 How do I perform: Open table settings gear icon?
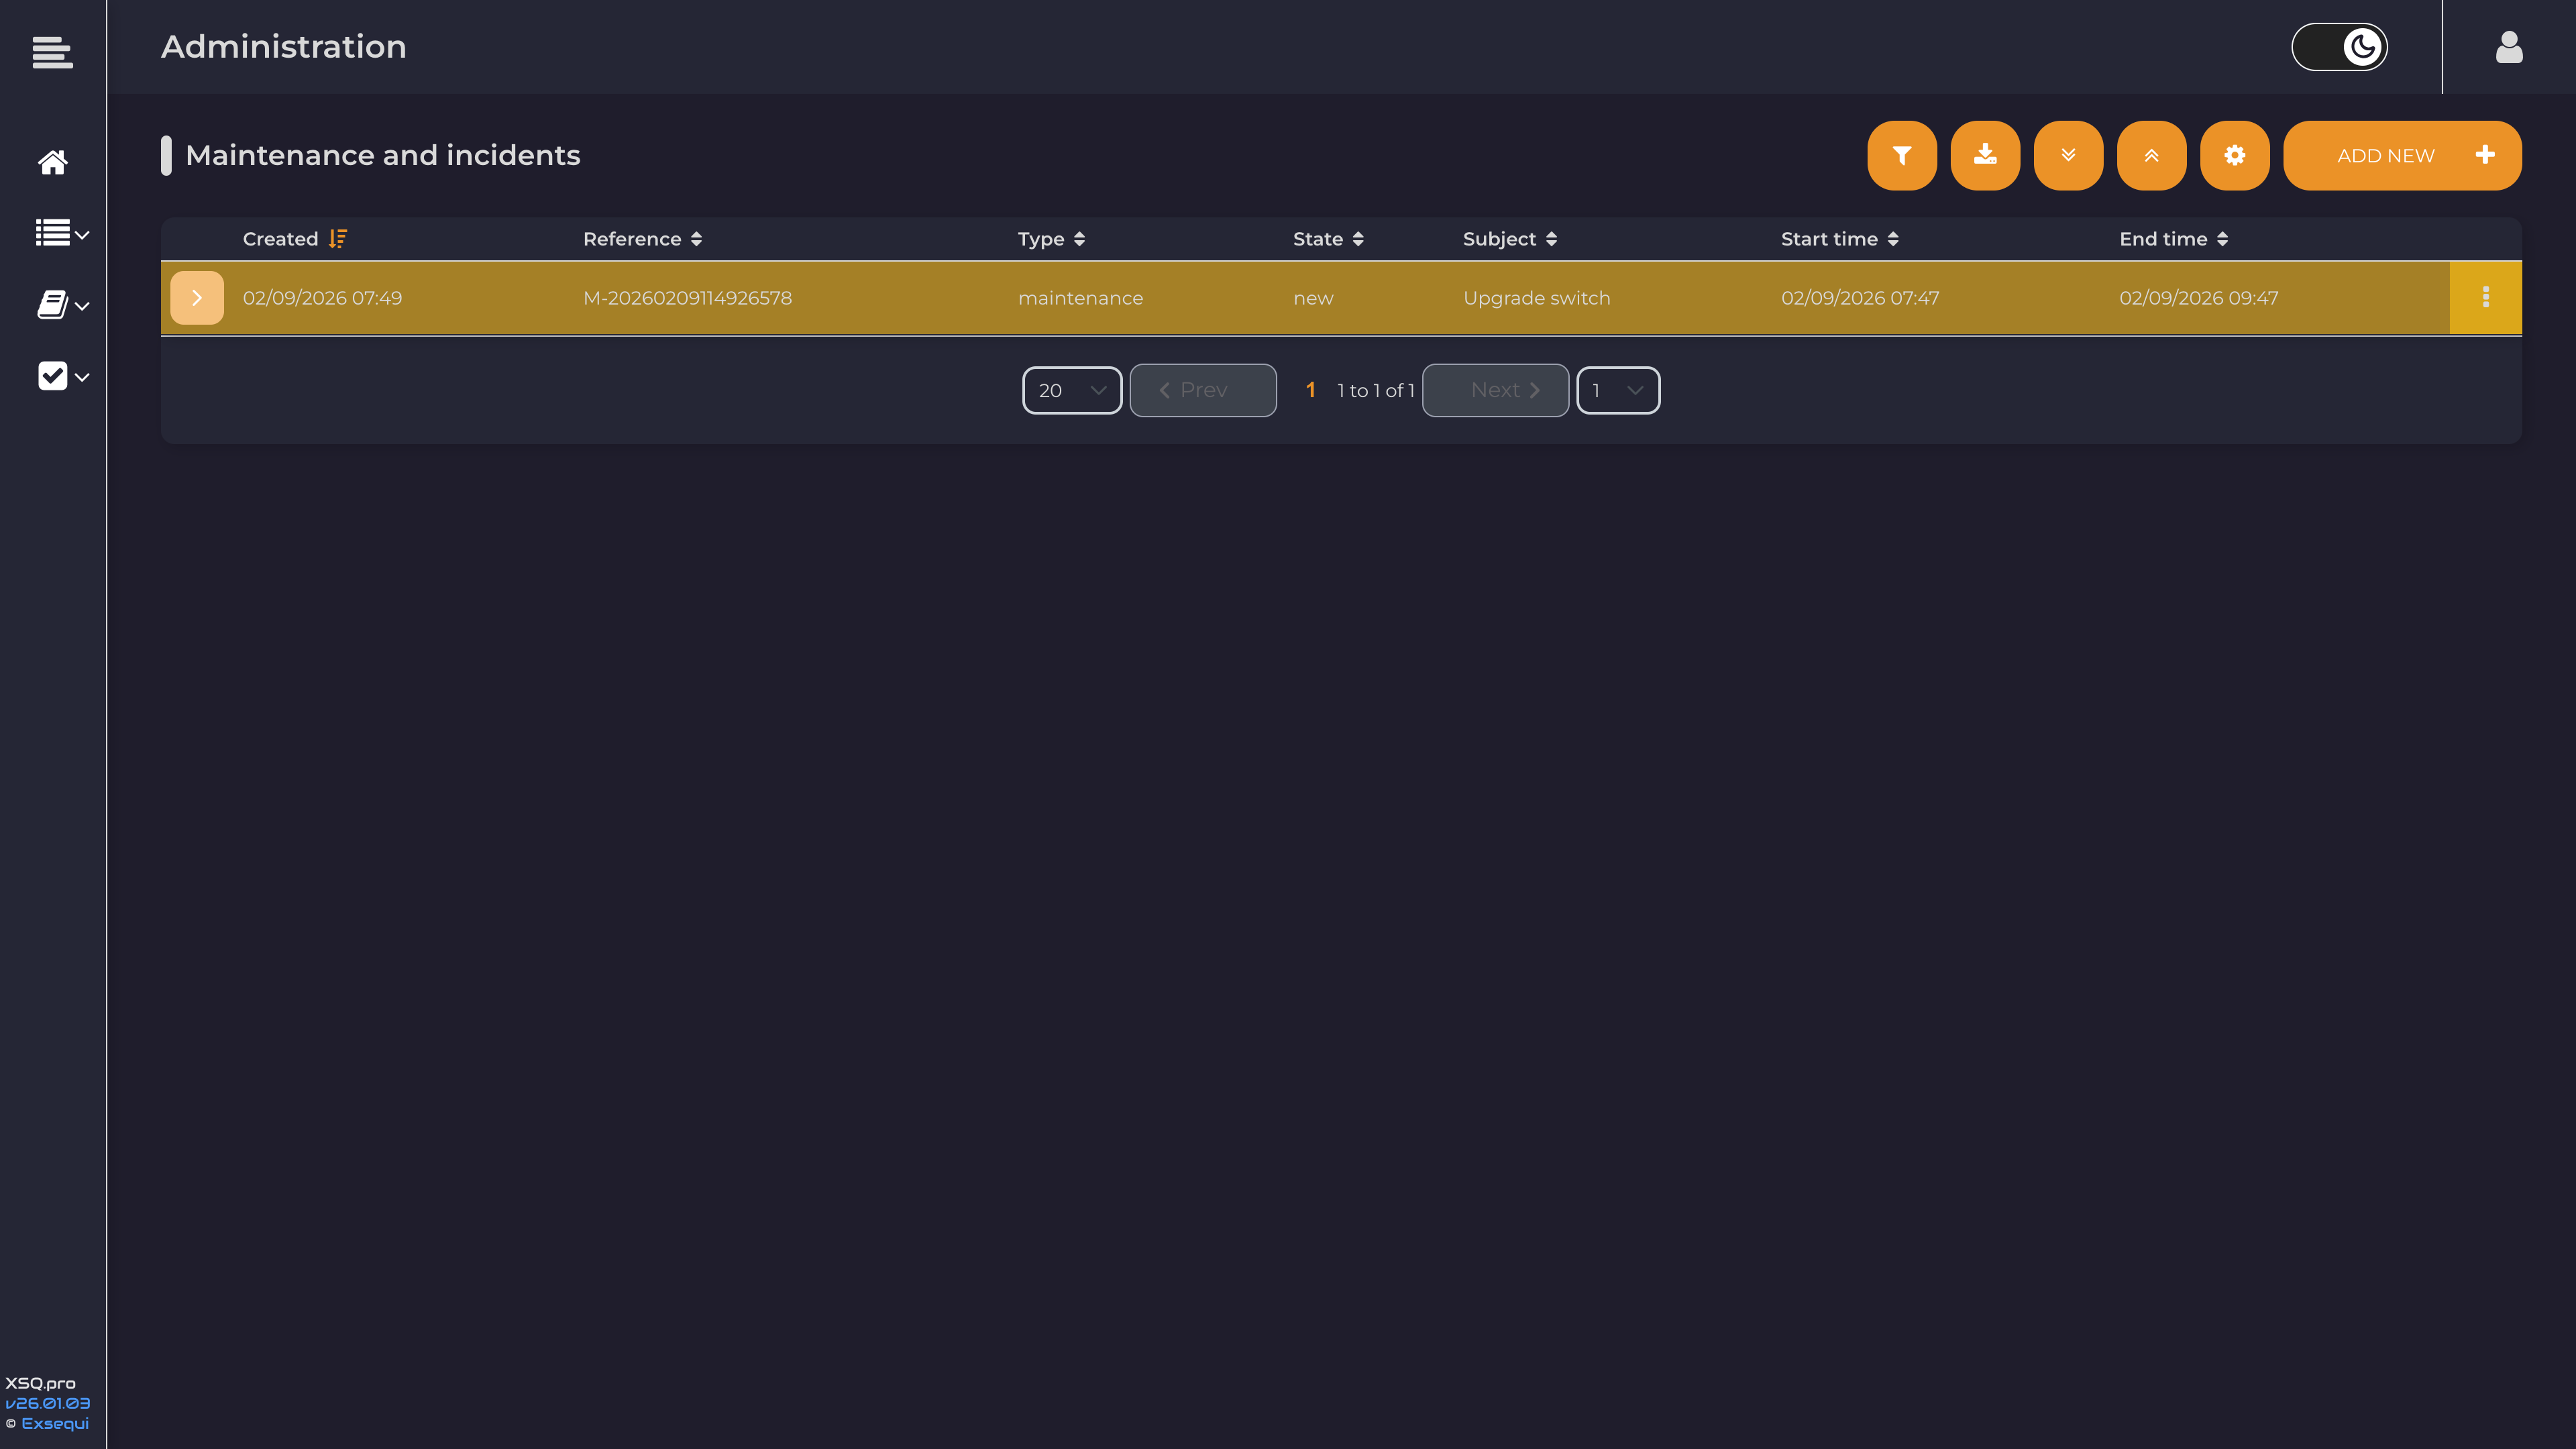[x=2234, y=155]
